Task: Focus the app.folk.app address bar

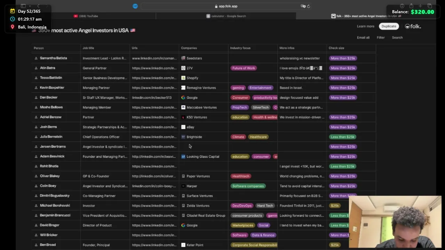Action: click(226, 6)
